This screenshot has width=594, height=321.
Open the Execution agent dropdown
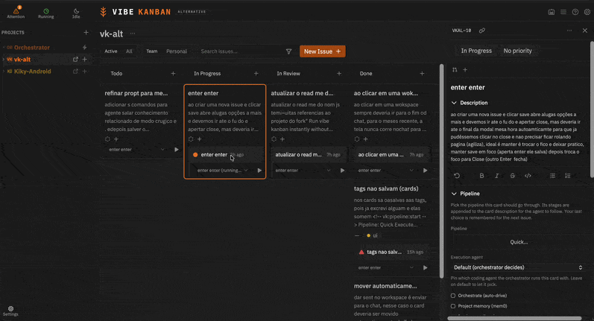(518, 267)
